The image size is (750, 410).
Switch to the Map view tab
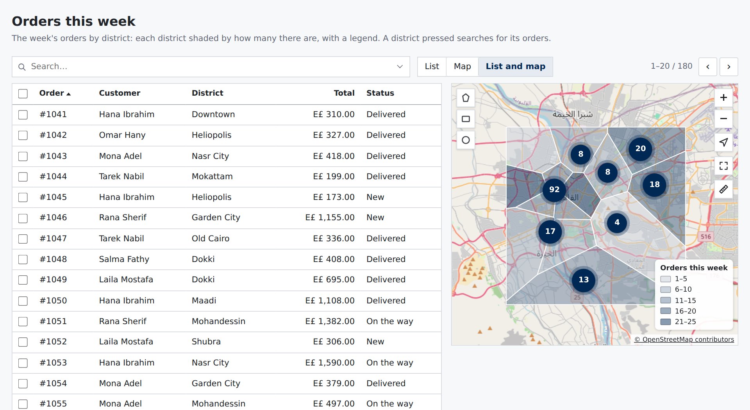click(x=462, y=66)
